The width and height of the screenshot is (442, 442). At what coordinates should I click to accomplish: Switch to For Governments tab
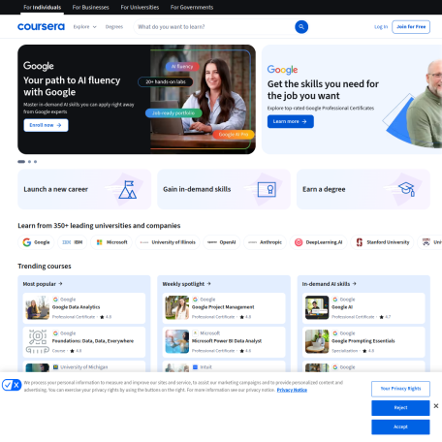192,7
